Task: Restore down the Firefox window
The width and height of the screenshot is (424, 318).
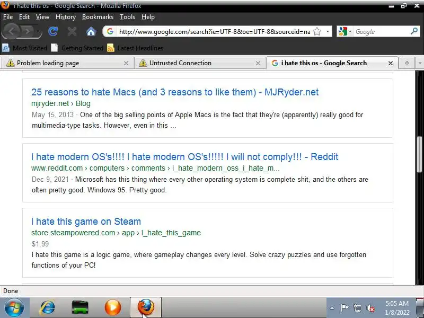Action: click(404, 6)
